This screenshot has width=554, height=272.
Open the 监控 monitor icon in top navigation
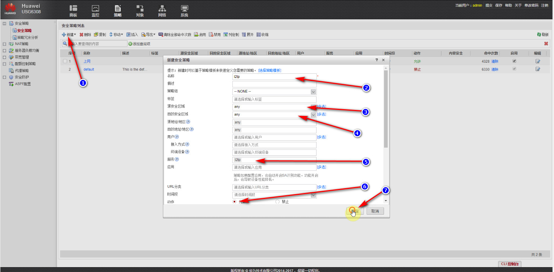[x=95, y=9]
